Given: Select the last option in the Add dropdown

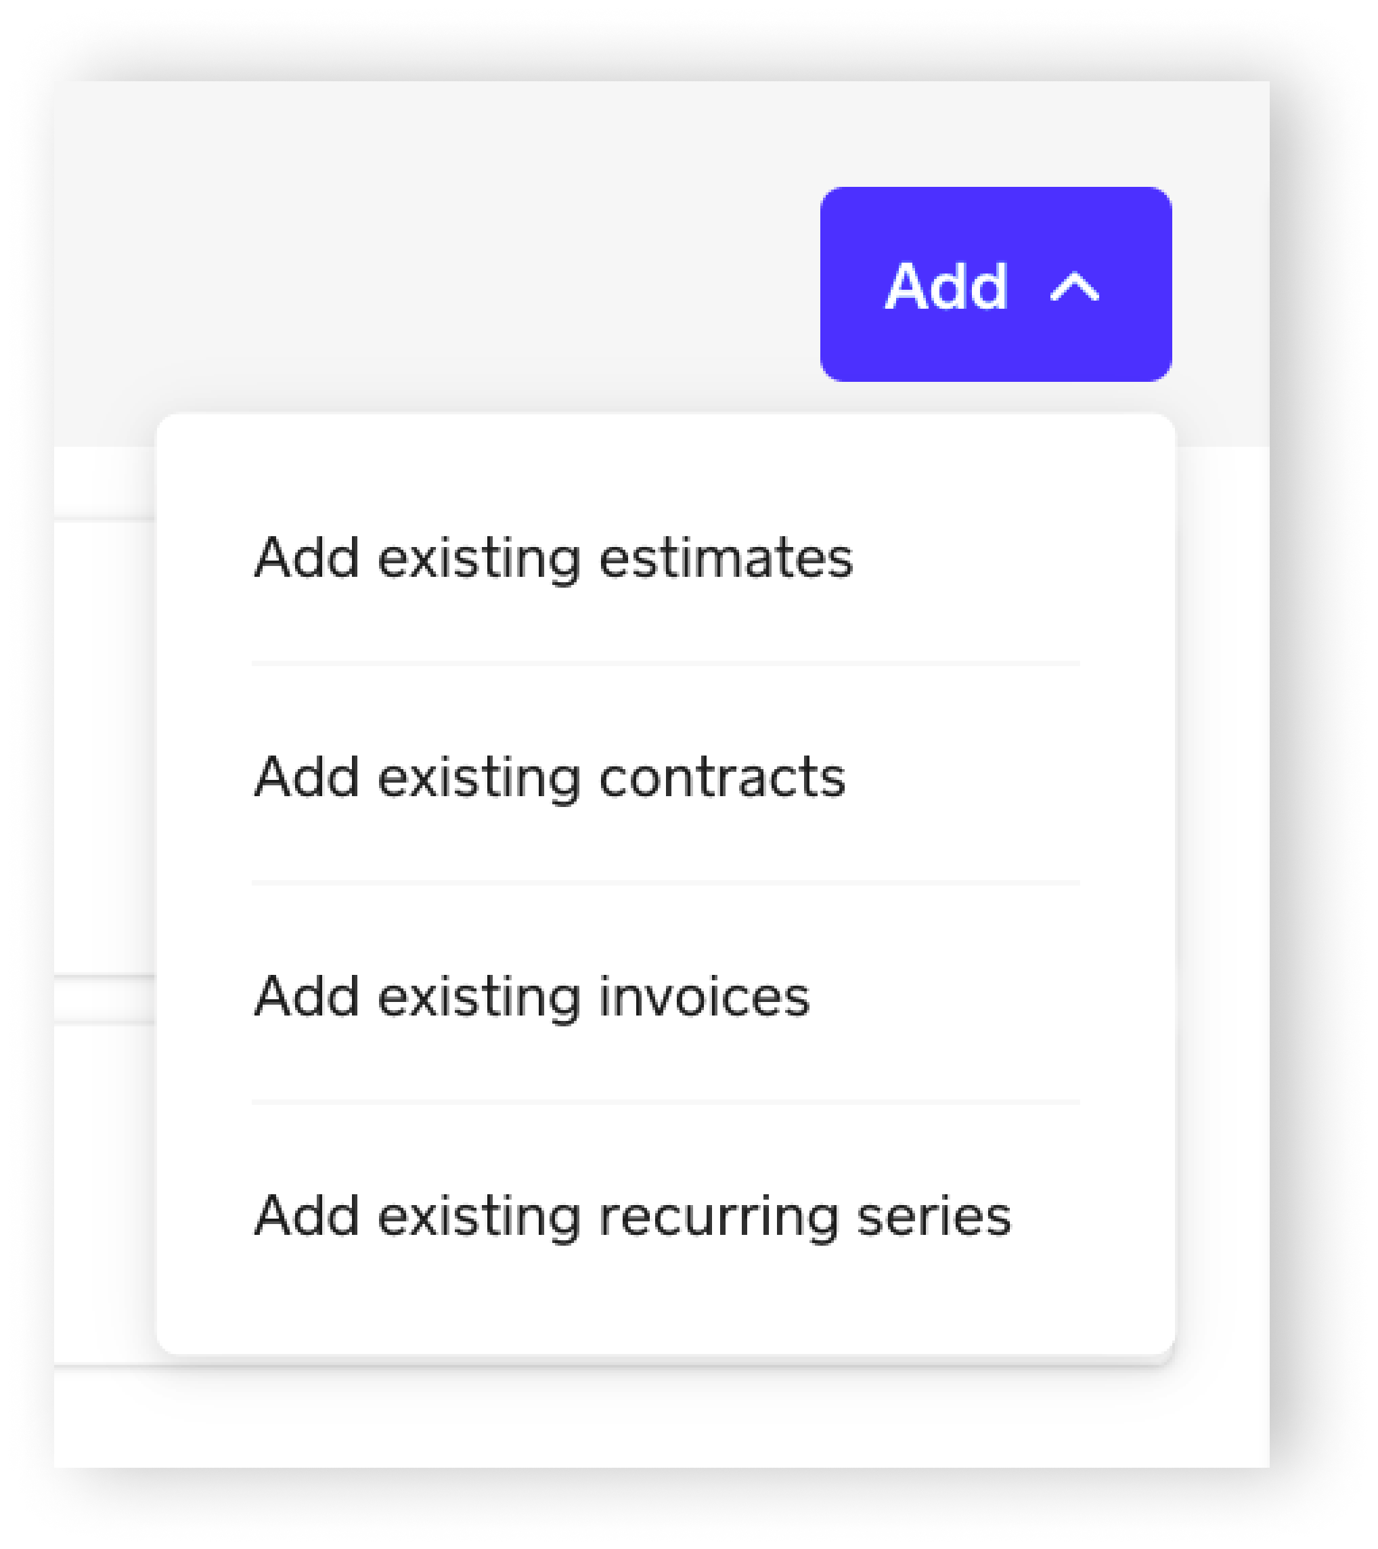Looking at the screenshot, I should coord(665,1215).
